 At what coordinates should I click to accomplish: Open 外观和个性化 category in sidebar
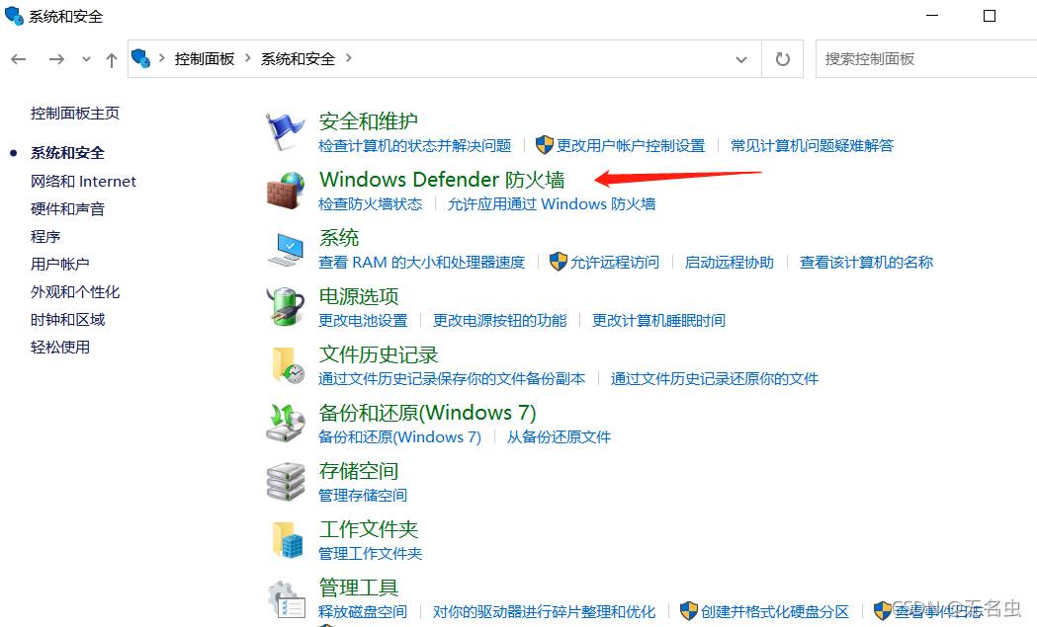pyautogui.click(x=75, y=292)
